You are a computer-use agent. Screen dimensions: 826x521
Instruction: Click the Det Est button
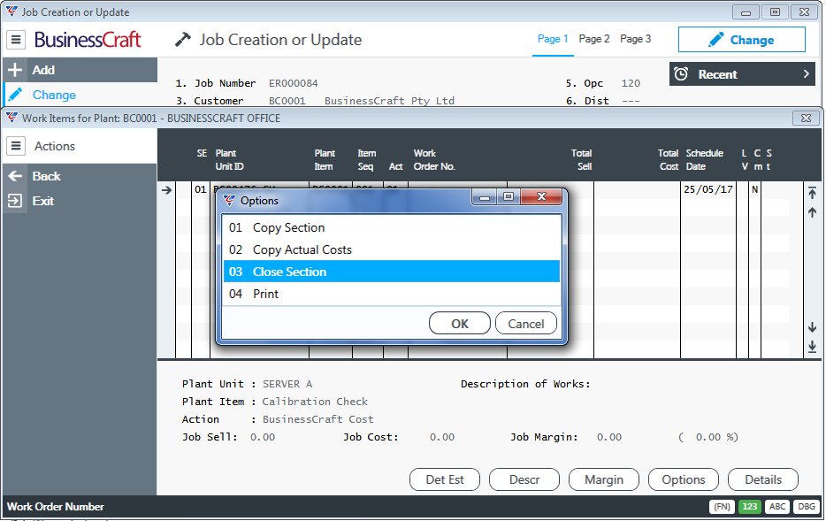445,479
